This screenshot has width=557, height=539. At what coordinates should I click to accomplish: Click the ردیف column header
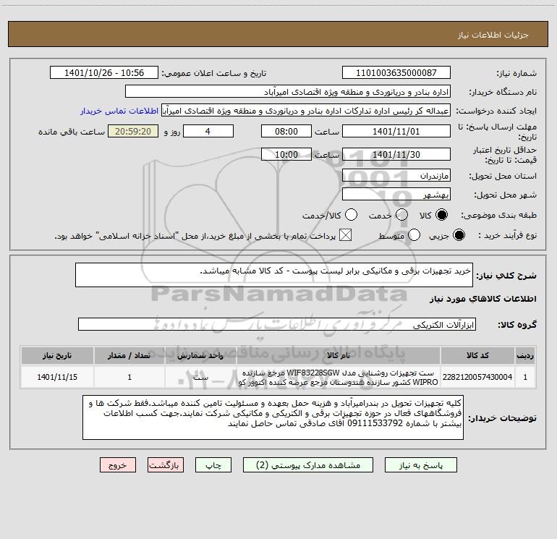click(525, 355)
